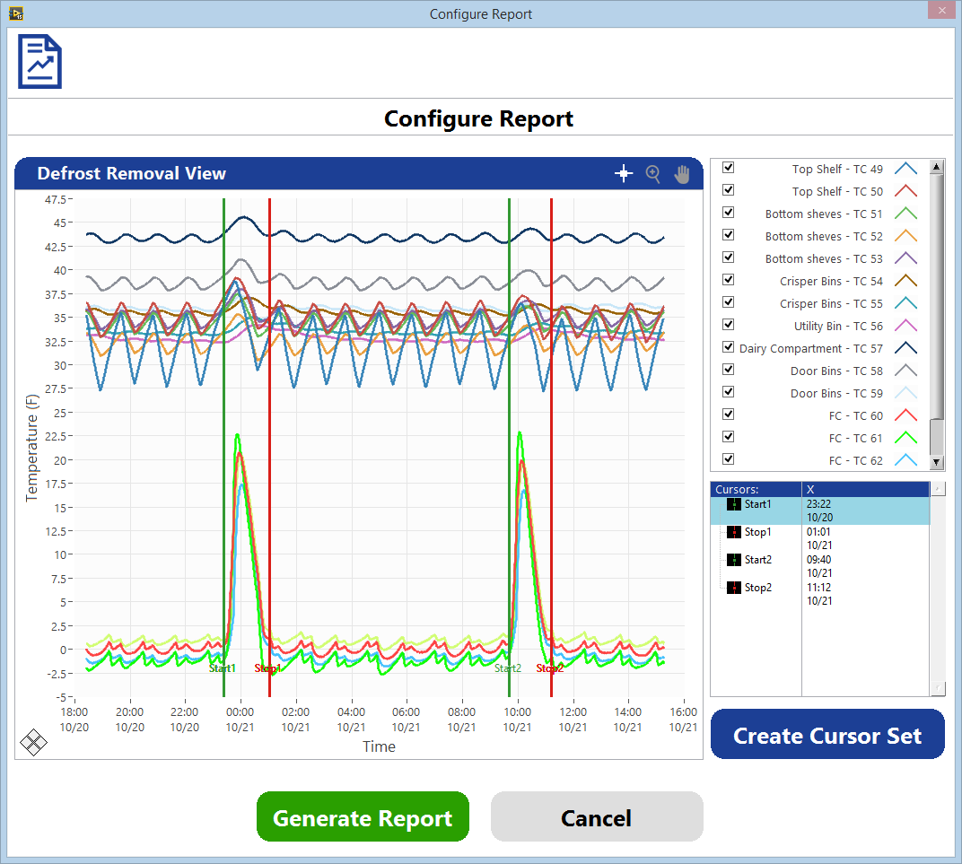Toggle Bottom sheves - TC 51 checkbox

(x=729, y=212)
